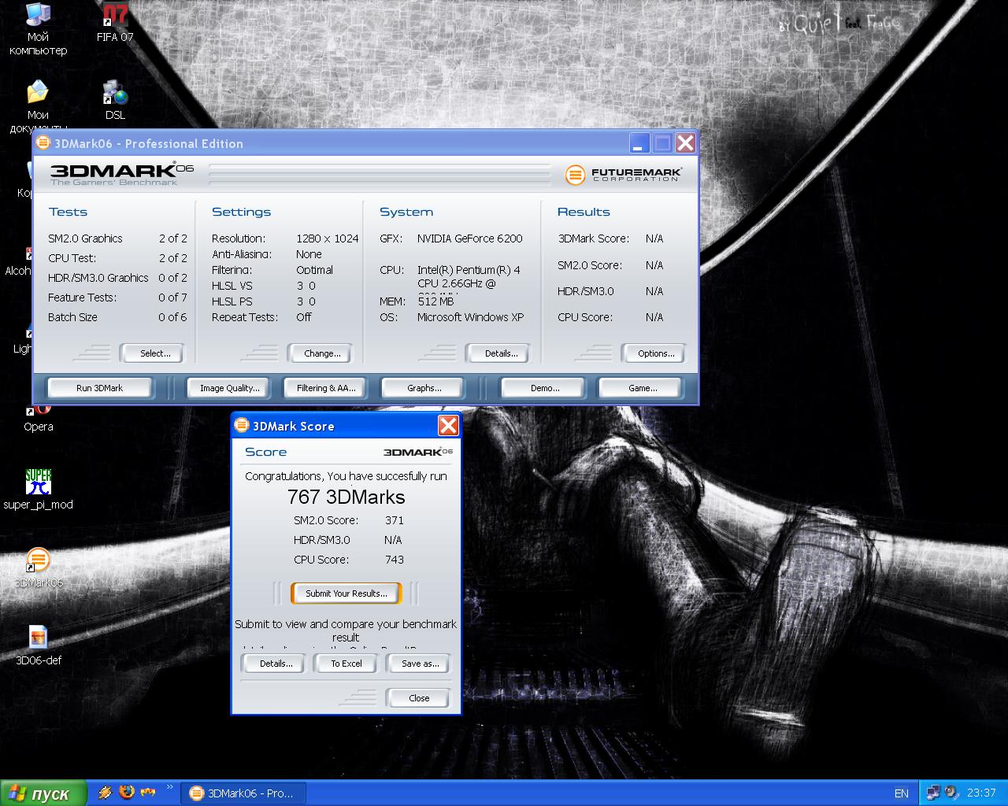Open Details... in the score dialog

pyautogui.click(x=276, y=664)
